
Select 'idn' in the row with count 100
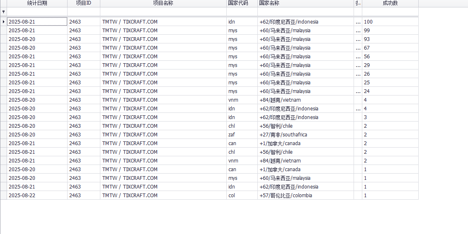tap(242, 22)
